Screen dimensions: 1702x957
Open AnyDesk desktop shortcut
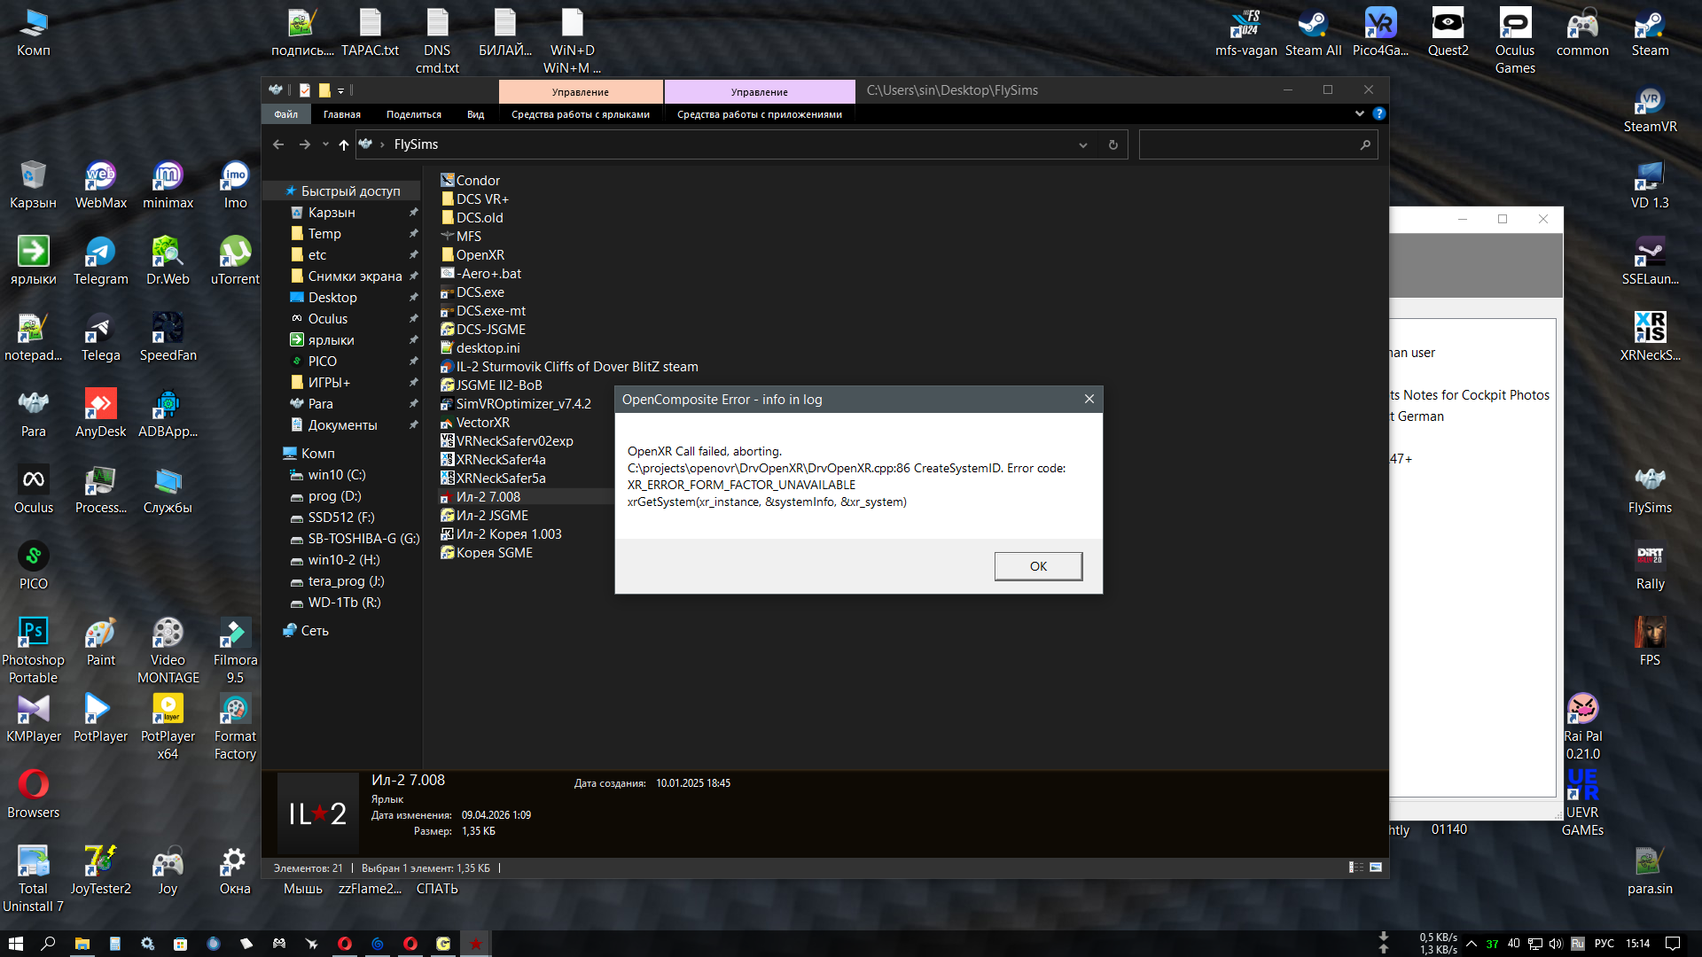100,415
